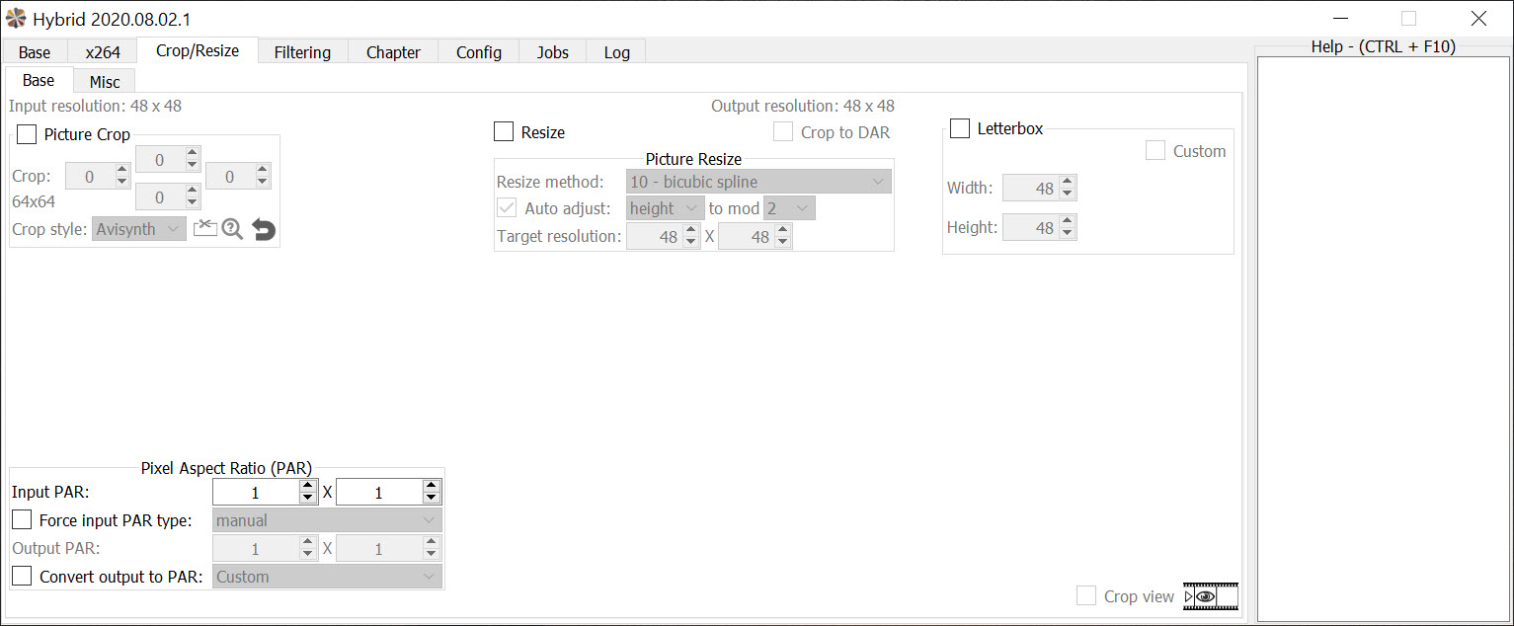Increase Input PAR first value arrow
Screen dimensions: 1514x626
tap(308, 486)
